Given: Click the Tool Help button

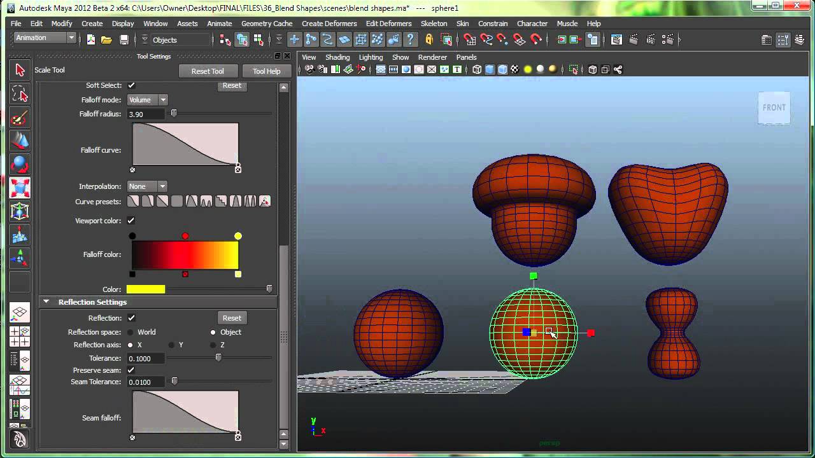Looking at the screenshot, I should tap(266, 71).
